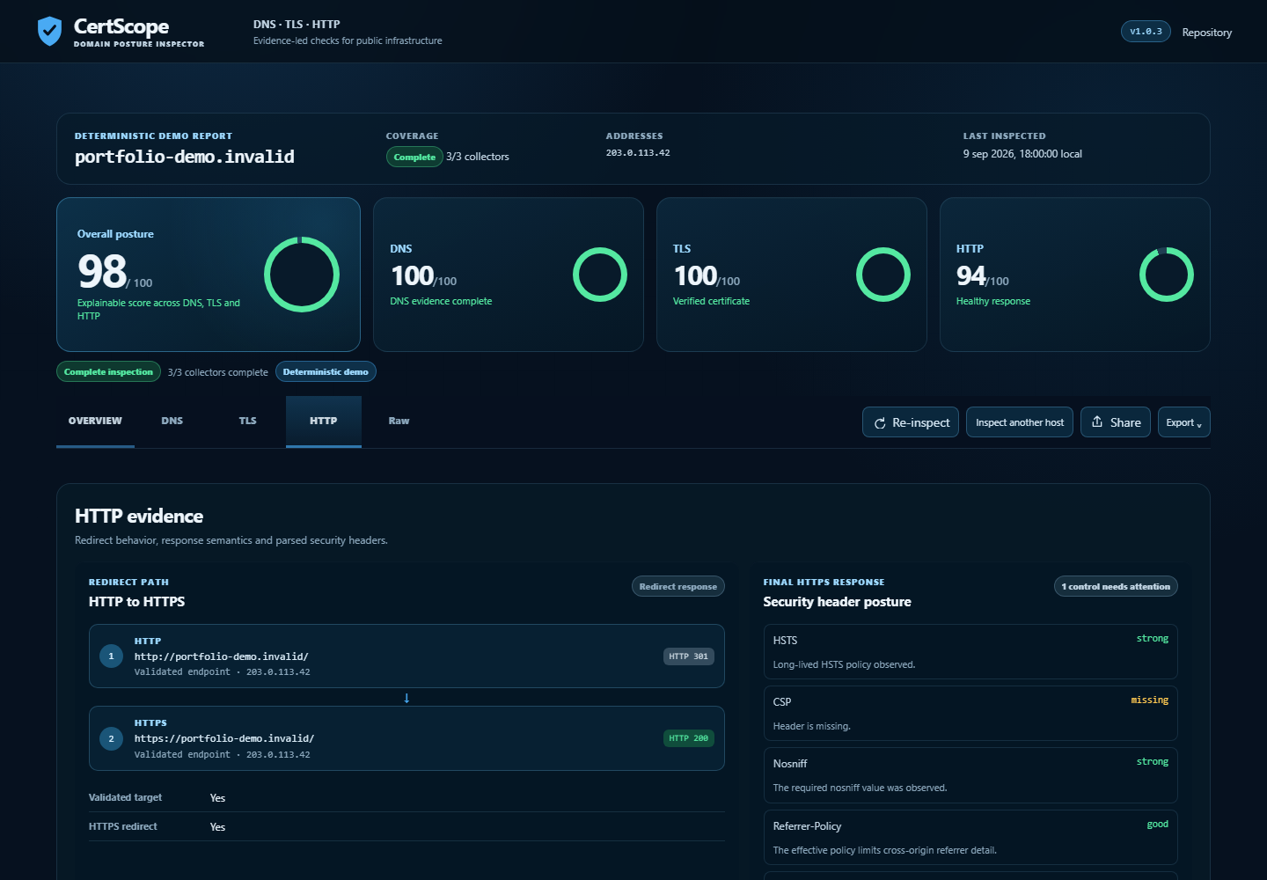Click the 'Security header posture' heading
The image size is (1267, 880).
(837, 602)
